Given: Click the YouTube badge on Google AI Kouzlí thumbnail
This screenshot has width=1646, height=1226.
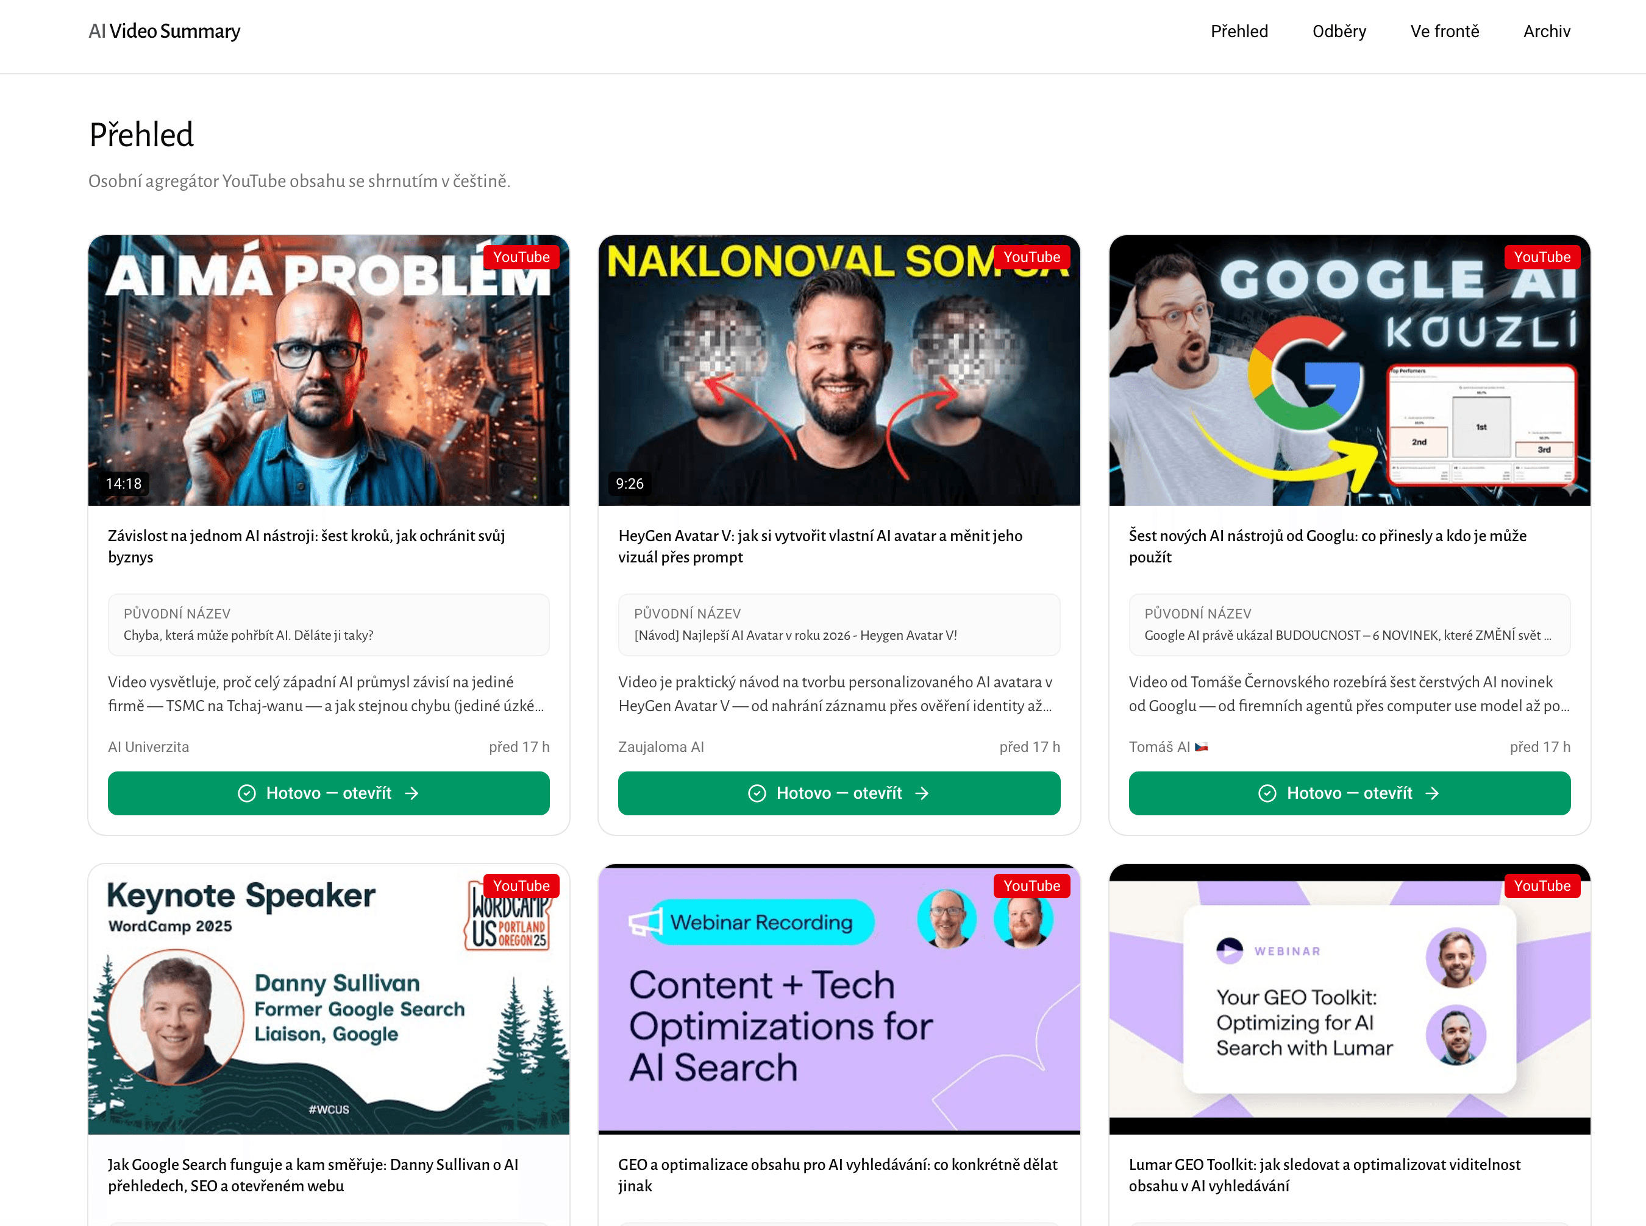Looking at the screenshot, I should pyautogui.click(x=1542, y=257).
